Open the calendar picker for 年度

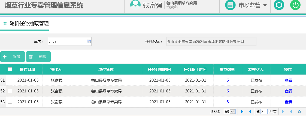coord(89,41)
